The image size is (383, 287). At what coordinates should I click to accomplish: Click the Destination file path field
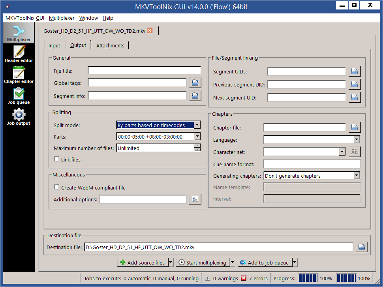[x=219, y=247]
